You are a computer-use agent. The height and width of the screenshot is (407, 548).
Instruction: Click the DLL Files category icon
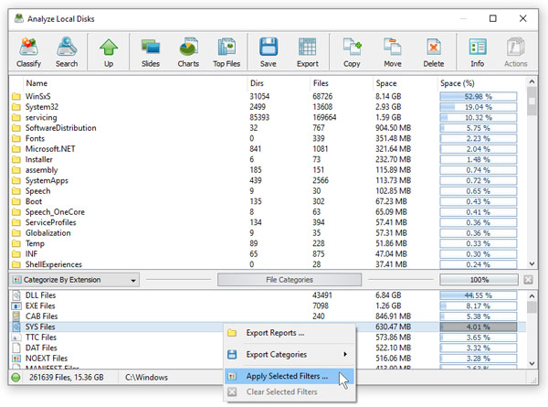tap(16, 295)
